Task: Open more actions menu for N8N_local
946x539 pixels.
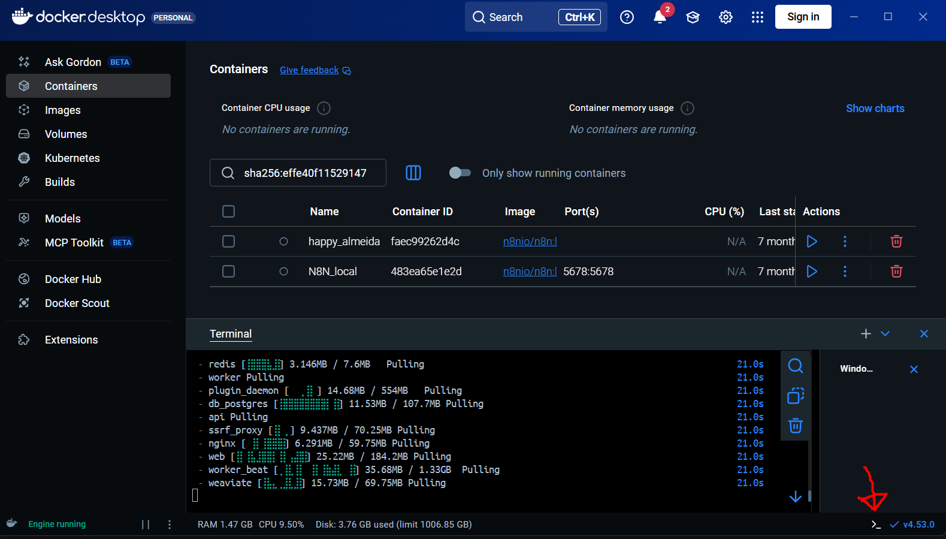Action: point(845,271)
